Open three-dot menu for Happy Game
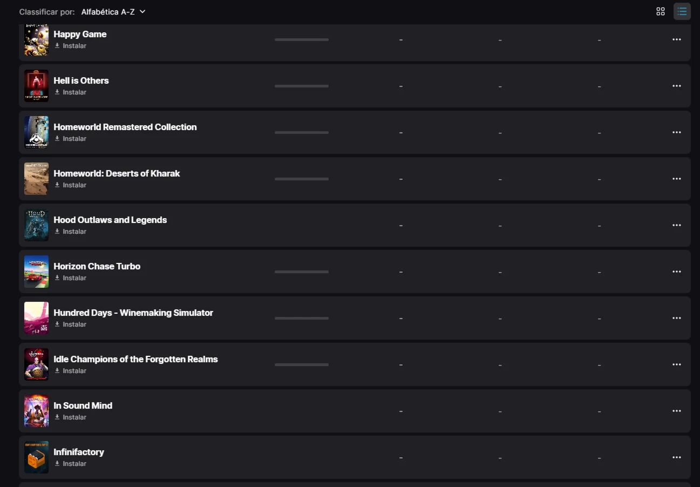The image size is (700, 487). coord(677,39)
